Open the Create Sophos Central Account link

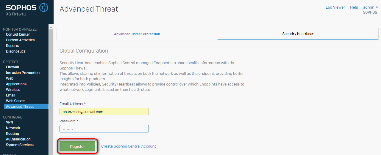coord(129,146)
